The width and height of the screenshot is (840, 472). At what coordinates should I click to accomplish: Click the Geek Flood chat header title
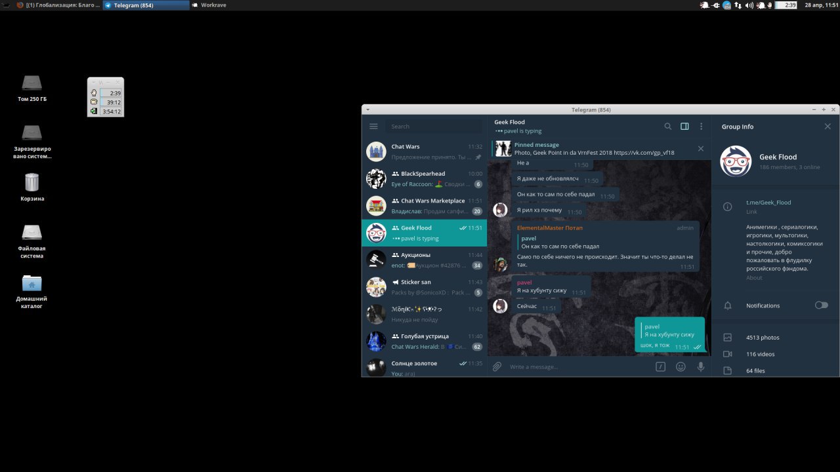click(509, 122)
